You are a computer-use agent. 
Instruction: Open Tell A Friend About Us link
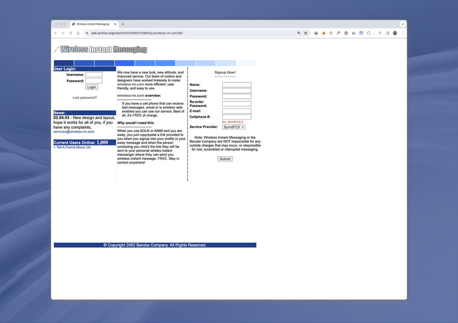73,147
